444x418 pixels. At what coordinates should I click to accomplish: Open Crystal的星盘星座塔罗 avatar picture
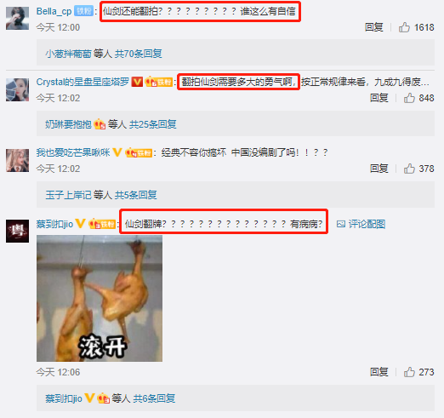(x=17, y=89)
